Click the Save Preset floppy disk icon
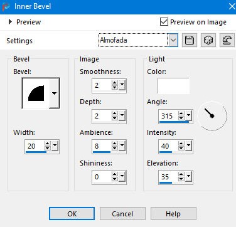The width and height of the screenshot is (236, 227). tap(190, 40)
